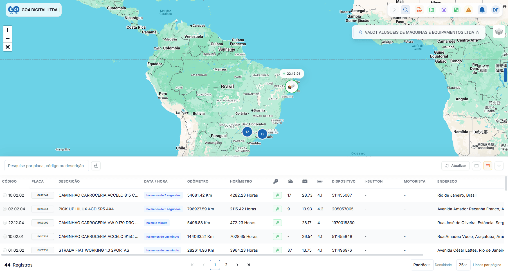Sort by PLACA column header
Image resolution: width=508 pixels, height=273 pixels.
point(38,181)
